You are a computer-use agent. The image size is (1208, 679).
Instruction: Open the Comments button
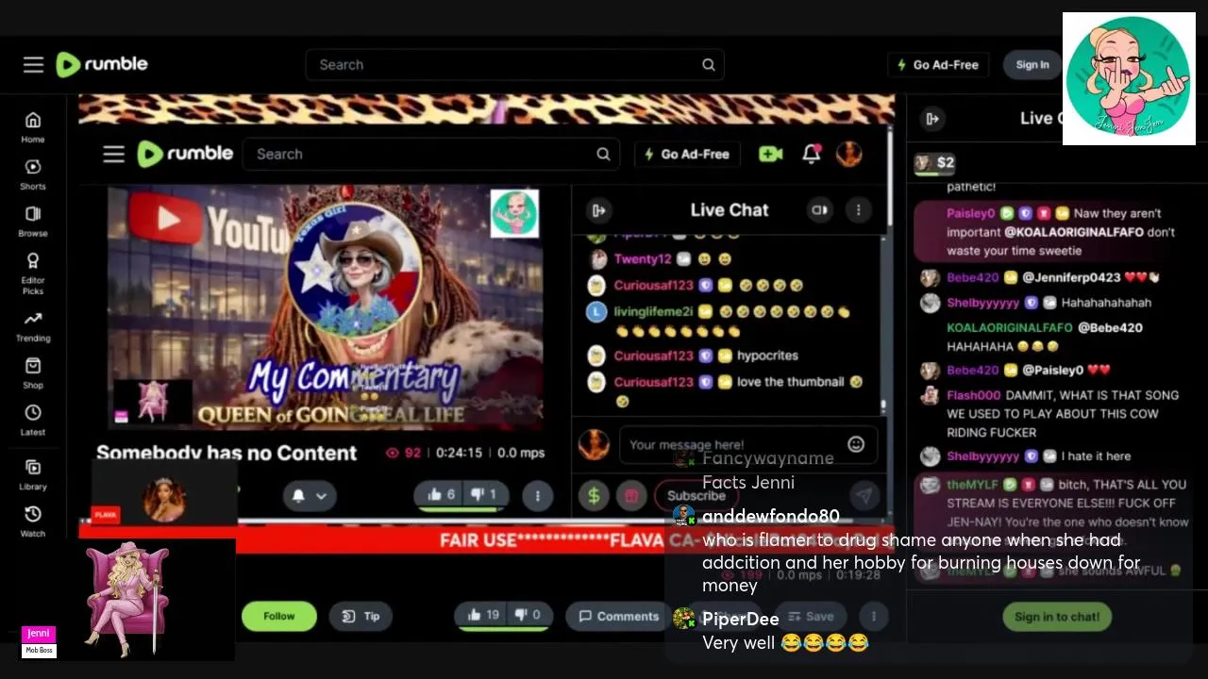tap(619, 616)
